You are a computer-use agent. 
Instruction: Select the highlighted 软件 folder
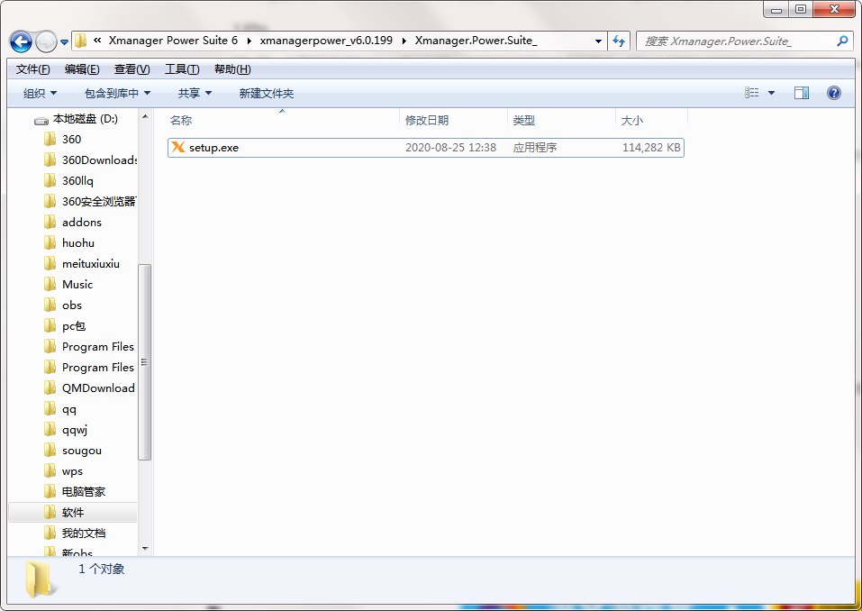click(x=73, y=513)
